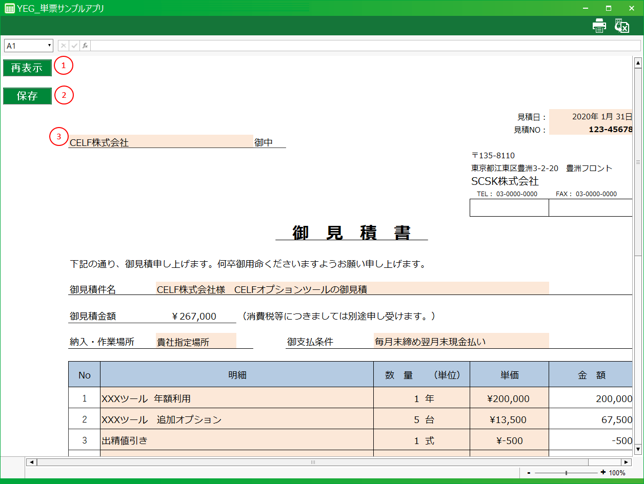The image size is (644, 484).
Task: Click the zoom out minus icon
Action: point(529,473)
